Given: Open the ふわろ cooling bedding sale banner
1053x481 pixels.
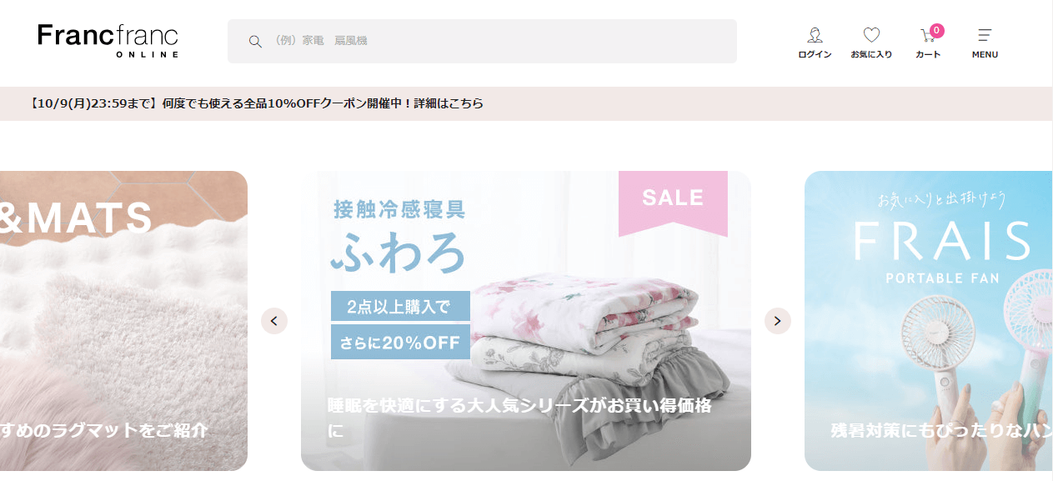Looking at the screenshot, I should click(526, 321).
